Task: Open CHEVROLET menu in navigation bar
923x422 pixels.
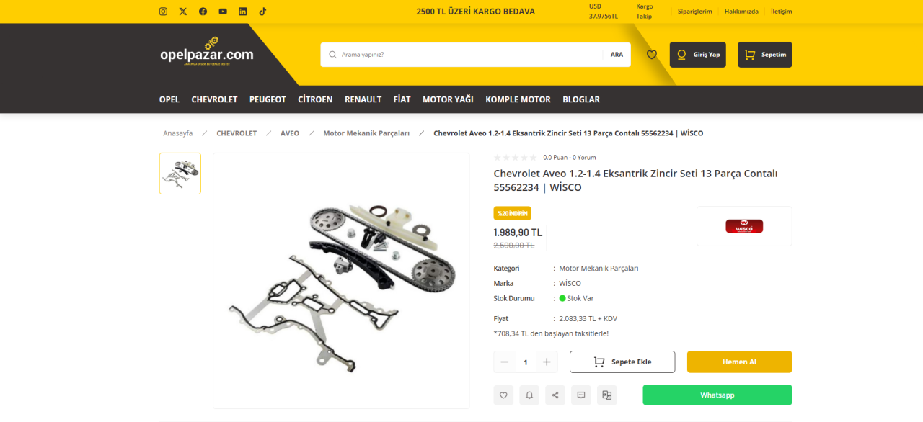Action: coord(214,99)
